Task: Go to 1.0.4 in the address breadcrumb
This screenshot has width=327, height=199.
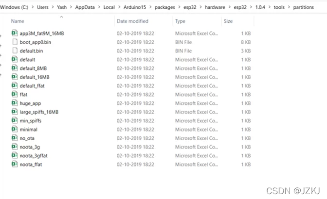Action: 260,7
